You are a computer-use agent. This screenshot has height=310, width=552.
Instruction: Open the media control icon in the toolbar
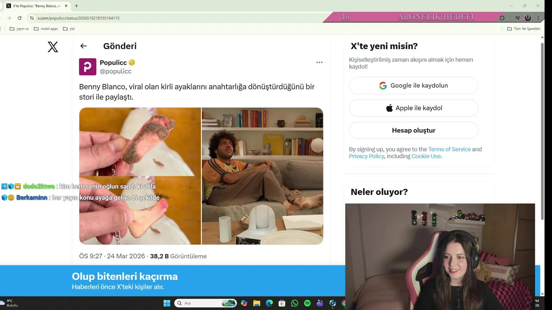517,18
